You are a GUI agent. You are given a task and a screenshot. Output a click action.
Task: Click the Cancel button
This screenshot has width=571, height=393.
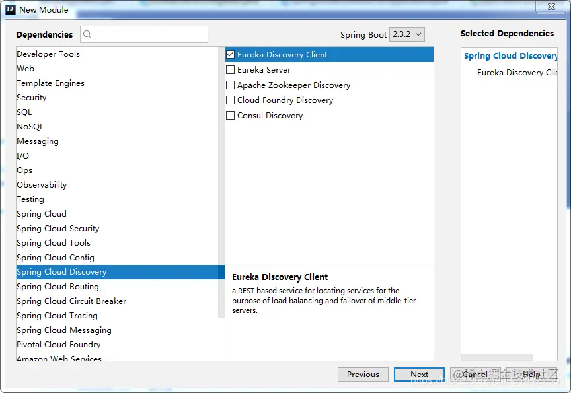click(475, 375)
